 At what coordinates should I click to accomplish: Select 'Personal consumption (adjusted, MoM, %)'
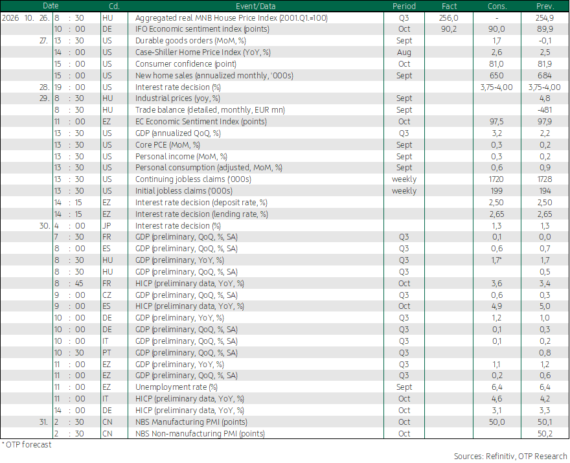pyautogui.click(x=209, y=168)
